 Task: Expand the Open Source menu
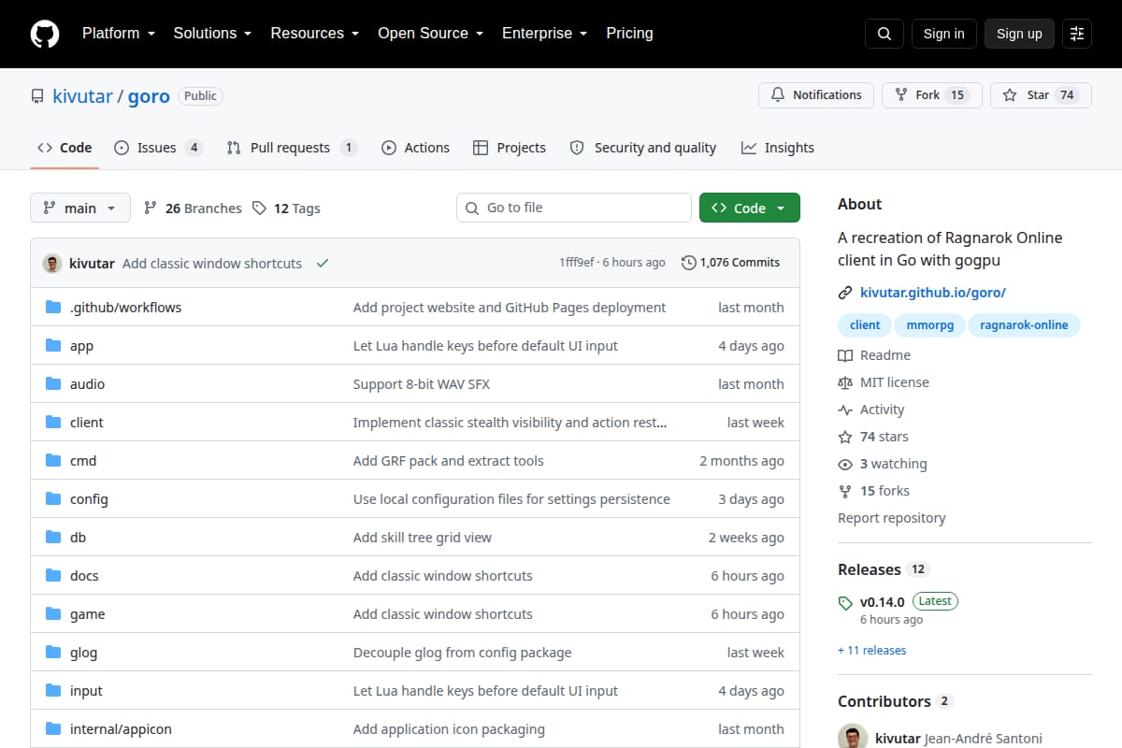click(430, 34)
